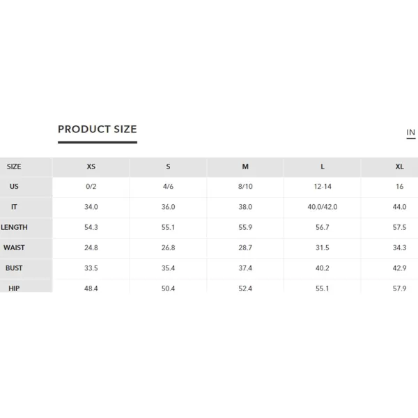Click the IT 40.0/42.0 cell
This screenshot has height=418, width=418.
323,207
